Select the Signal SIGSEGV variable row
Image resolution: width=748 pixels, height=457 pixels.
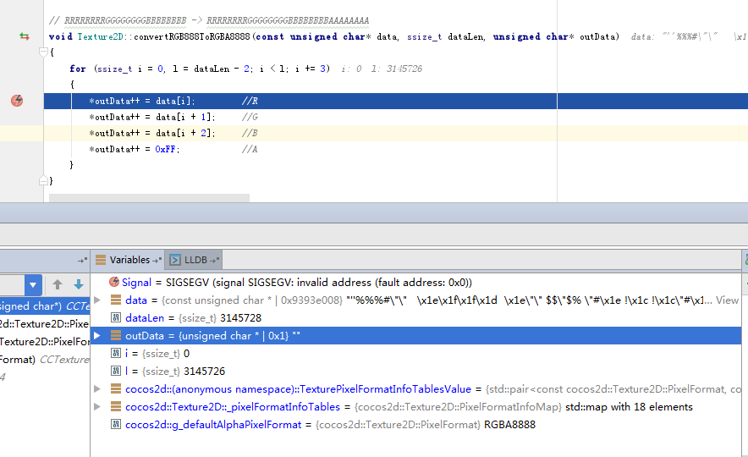coord(416,283)
